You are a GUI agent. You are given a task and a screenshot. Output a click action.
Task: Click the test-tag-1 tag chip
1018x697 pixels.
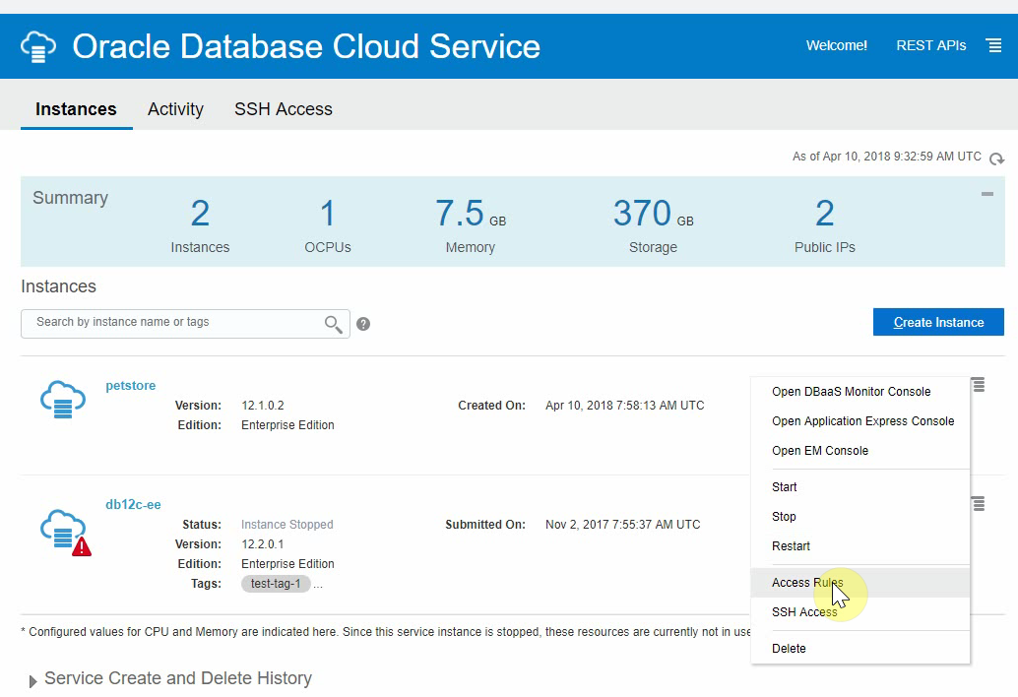tap(276, 584)
